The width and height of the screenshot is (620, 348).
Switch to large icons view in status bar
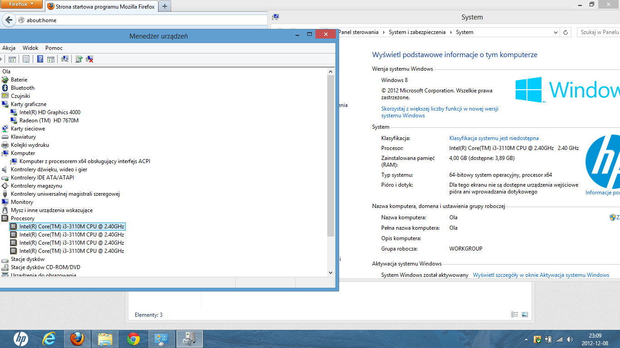click(x=525, y=314)
